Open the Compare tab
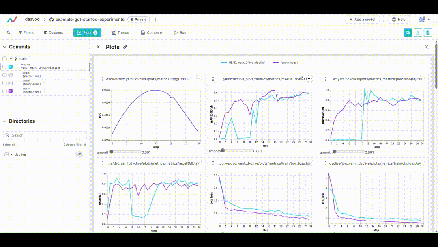The image size is (438, 247). (x=151, y=32)
